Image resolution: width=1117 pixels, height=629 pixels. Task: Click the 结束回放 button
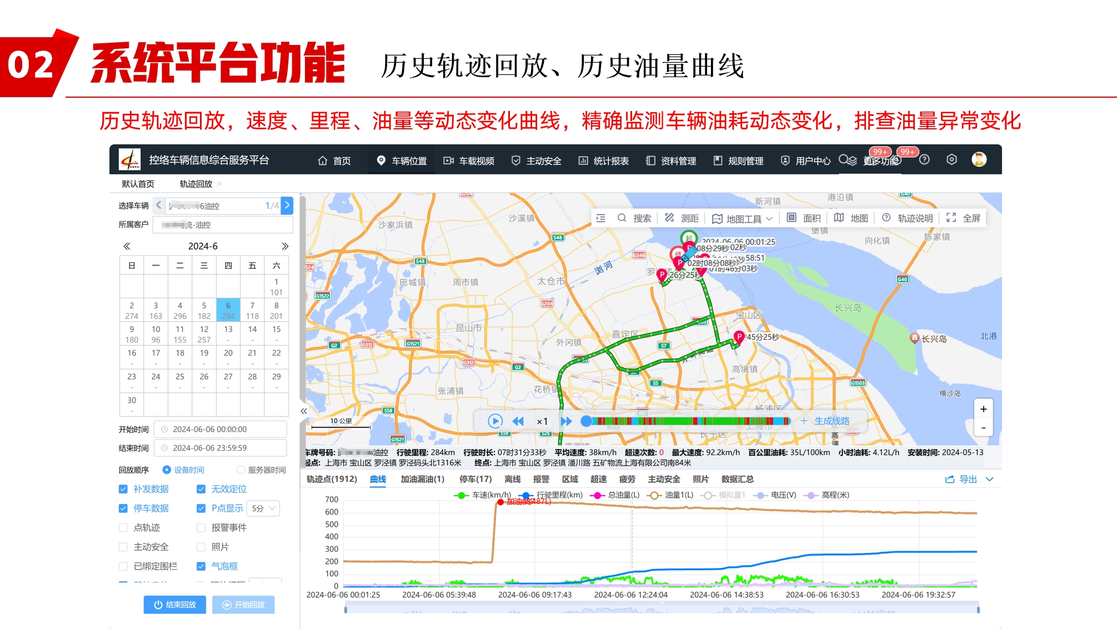coord(174,605)
